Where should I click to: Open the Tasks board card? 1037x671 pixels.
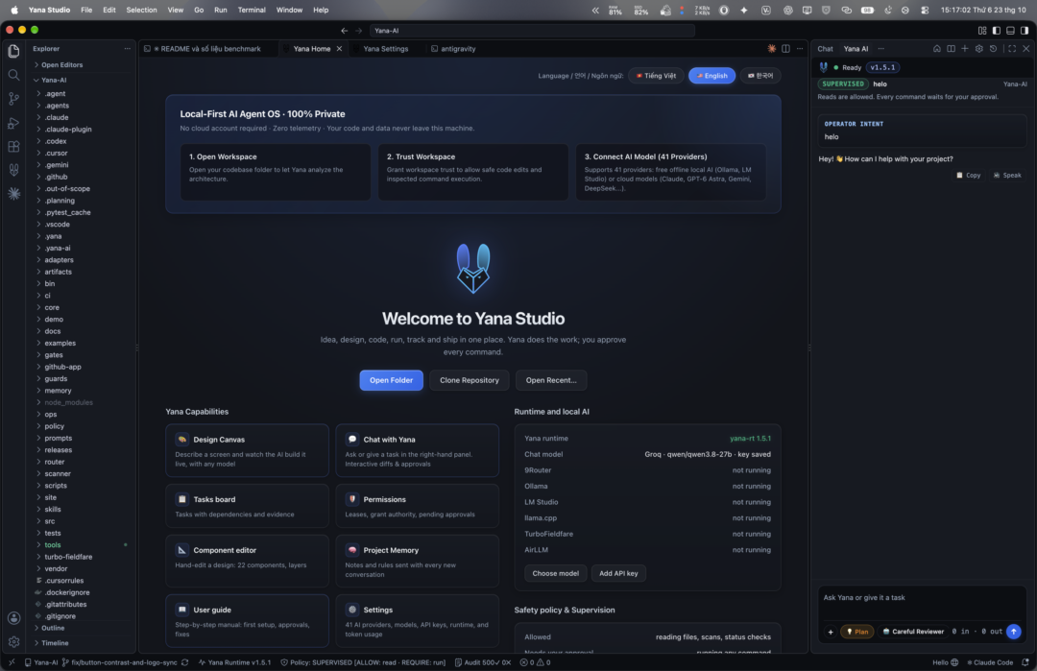click(x=247, y=506)
